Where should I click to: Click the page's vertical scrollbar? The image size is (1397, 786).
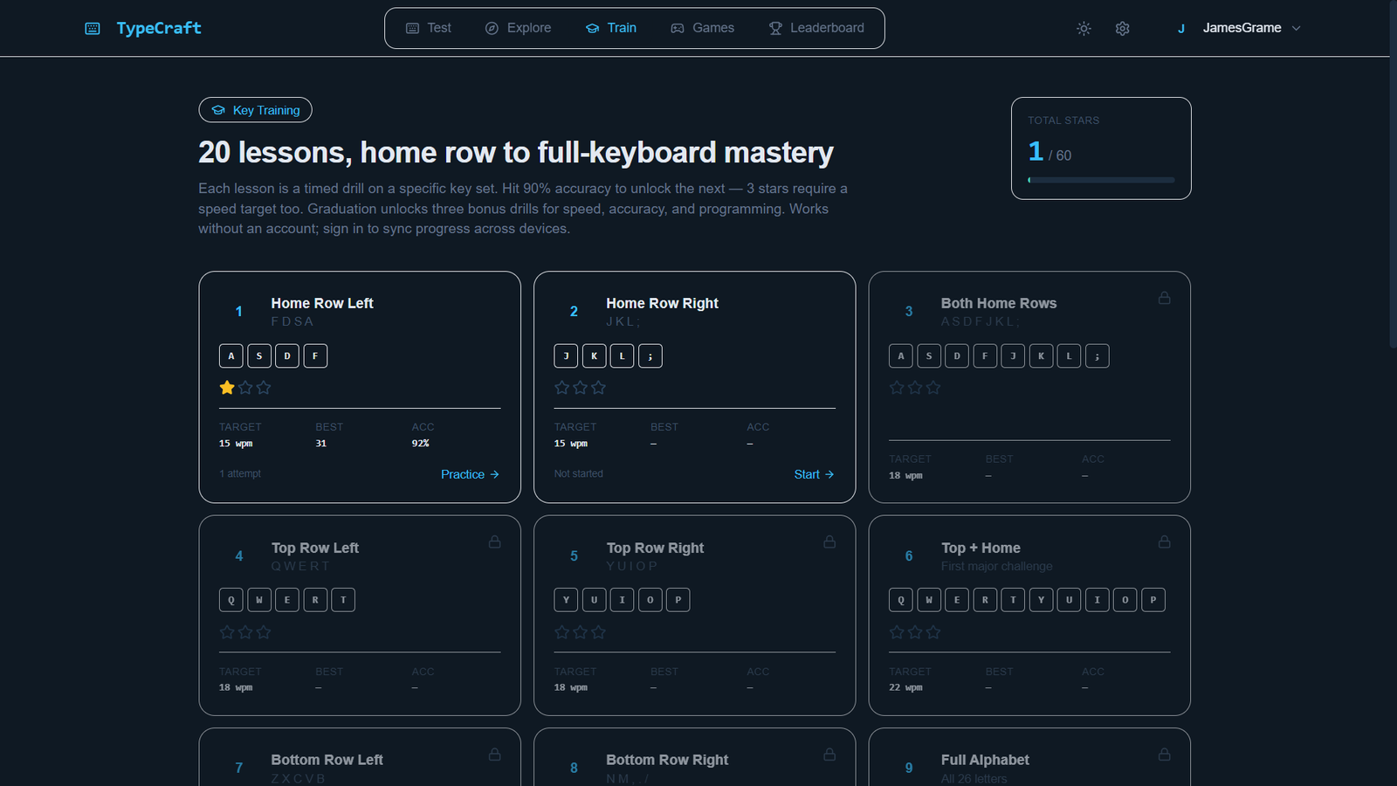[x=1393, y=175]
